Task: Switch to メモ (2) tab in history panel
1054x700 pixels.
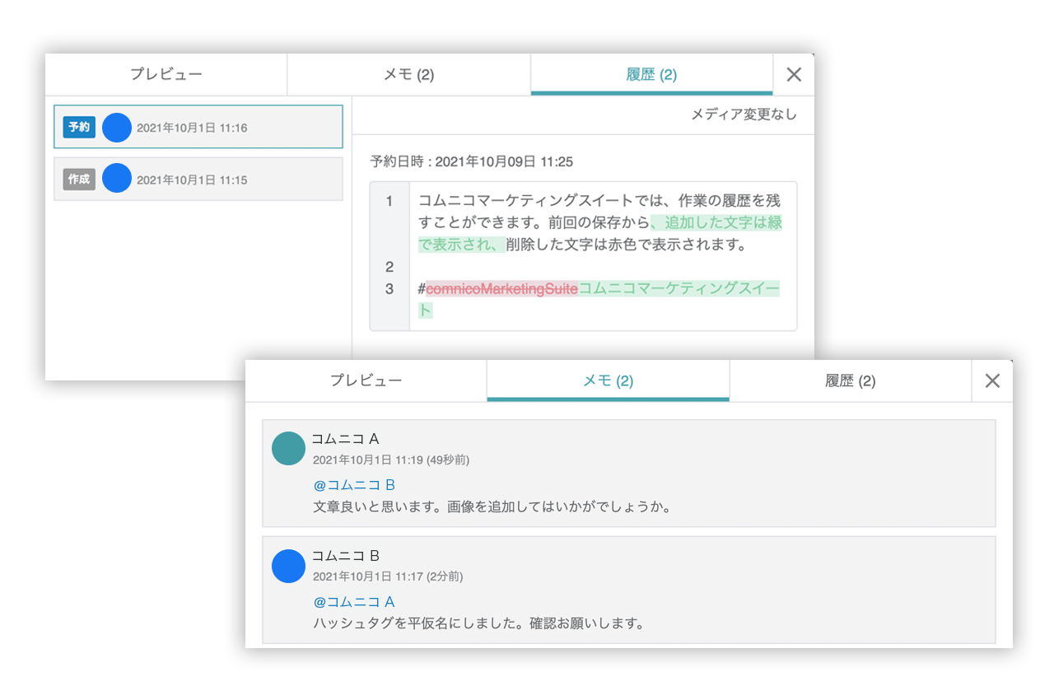Action: [x=408, y=75]
